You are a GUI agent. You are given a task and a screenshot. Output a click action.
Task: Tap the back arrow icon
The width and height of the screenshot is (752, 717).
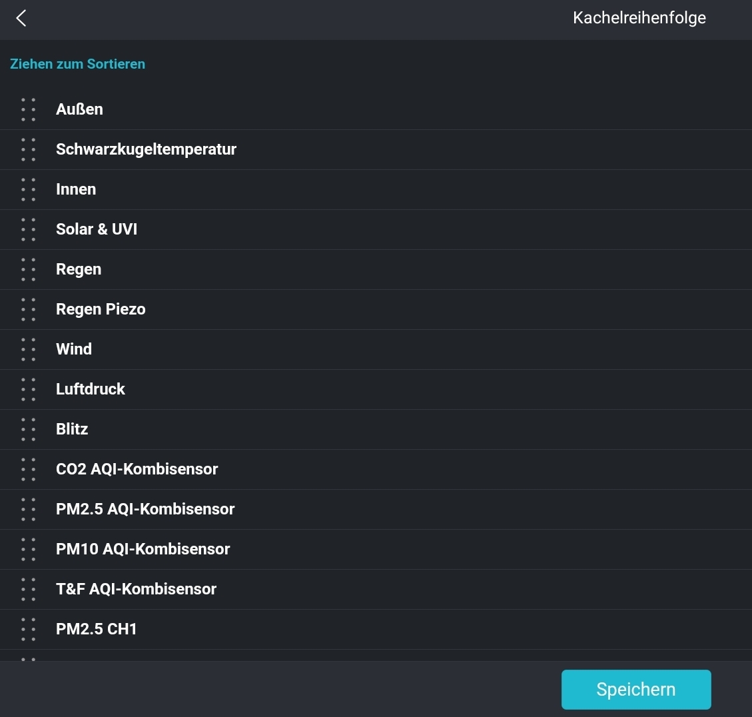pos(21,19)
